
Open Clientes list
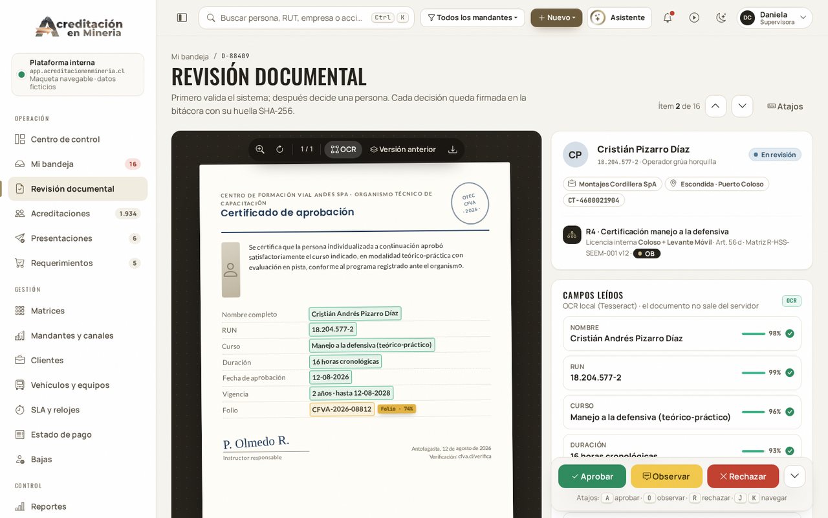coord(78,360)
